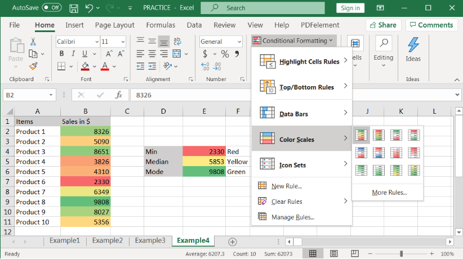Click the Search box in title bar
Screen dimensions: 463x259
point(262,8)
